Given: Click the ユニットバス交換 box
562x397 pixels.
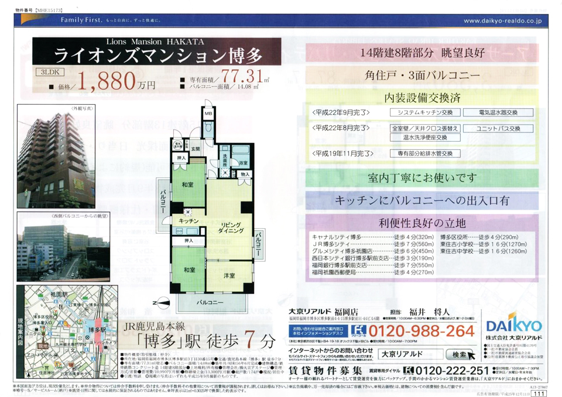Looking at the screenshot, I should click(x=498, y=128).
